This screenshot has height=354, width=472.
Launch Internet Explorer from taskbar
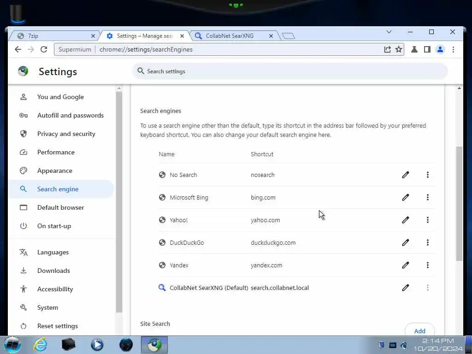(x=40, y=345)
